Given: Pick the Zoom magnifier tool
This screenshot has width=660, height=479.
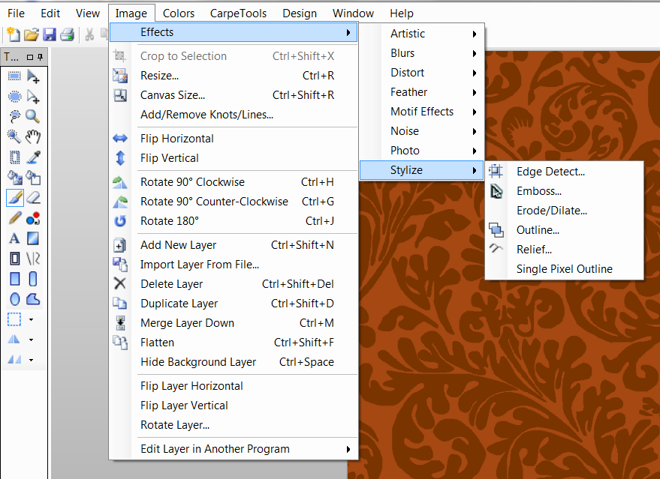Looking at the screenshot, I should click(x=33, y=116).
